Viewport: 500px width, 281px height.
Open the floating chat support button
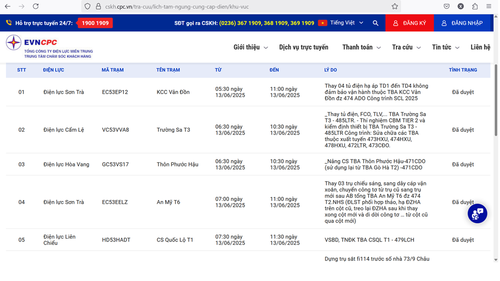coord(478,214)
